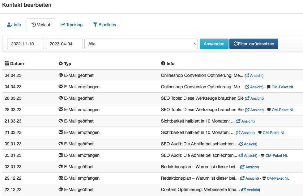Click external-link icon in 21.03.23 geöffnet row
The height and width of the screenshot is (196, 303).
(239, 121)
